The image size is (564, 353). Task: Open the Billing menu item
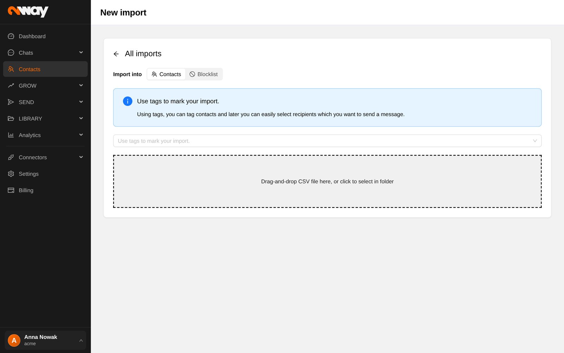pyautogui.click(x=45, y=190)
